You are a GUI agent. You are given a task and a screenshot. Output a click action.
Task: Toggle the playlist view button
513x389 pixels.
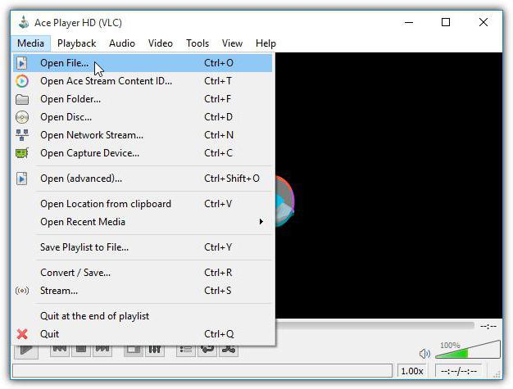186,350
